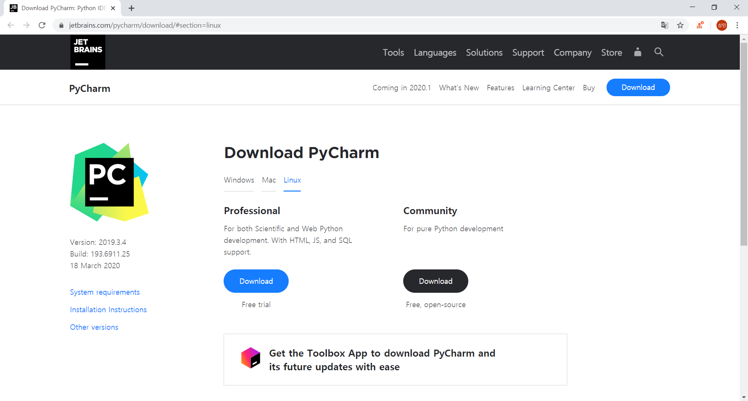View site security lock info
Screen dimensions: 748x401
coord(61,25)
